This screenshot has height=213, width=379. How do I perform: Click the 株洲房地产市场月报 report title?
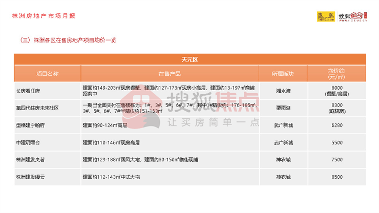point(44,16)
